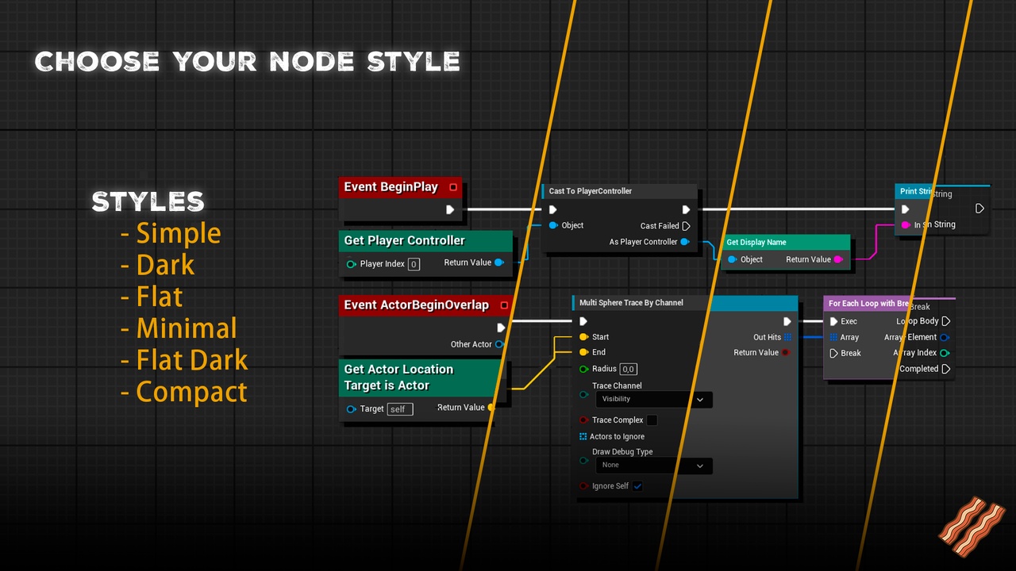This screenshot has height=571, width=1016.
Task: Click the Minimal style entry
Action: click(187, 328)
